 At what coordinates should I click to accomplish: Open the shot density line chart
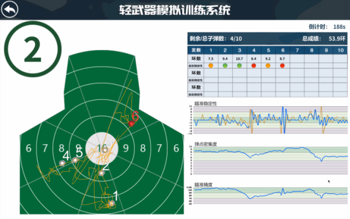[270, 161]
